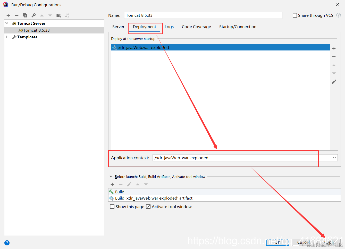Screen dimensions: 345x249
Task: Open edit defaults wrench icon
Action: coord(33,15)
